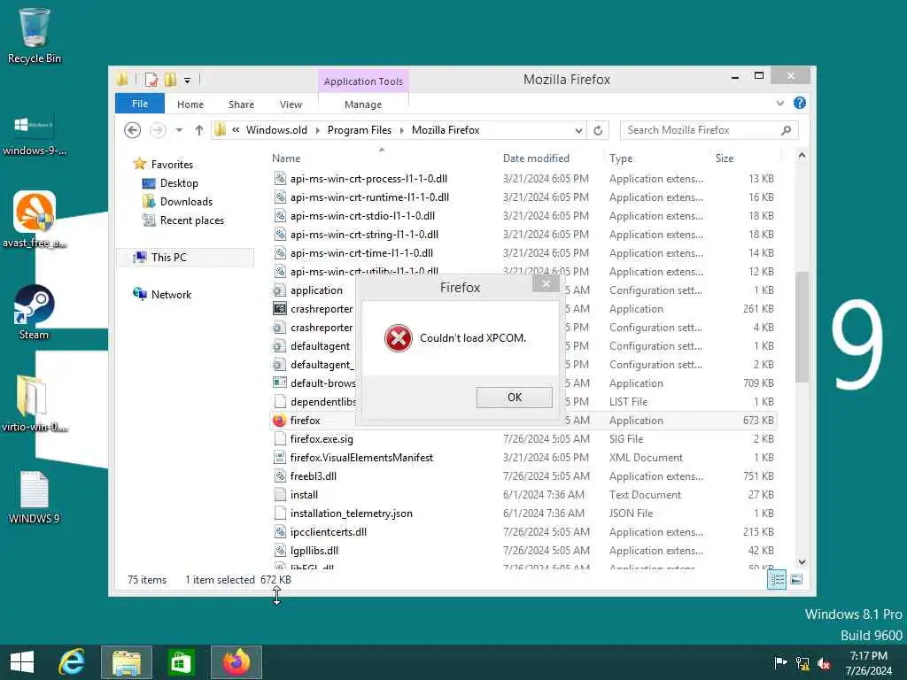Select firefox.VisualElementsManifest file
Screen dimensions: 907x680
coord(361,458)
